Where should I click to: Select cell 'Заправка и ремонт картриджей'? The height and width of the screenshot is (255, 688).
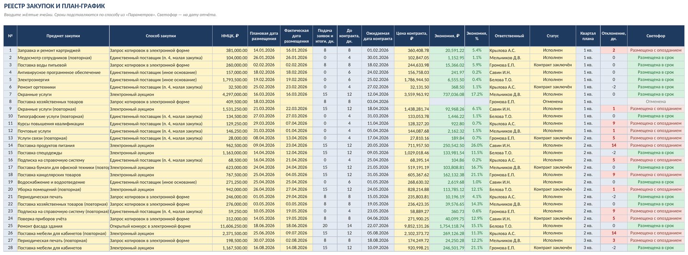(x=63, y=50)
